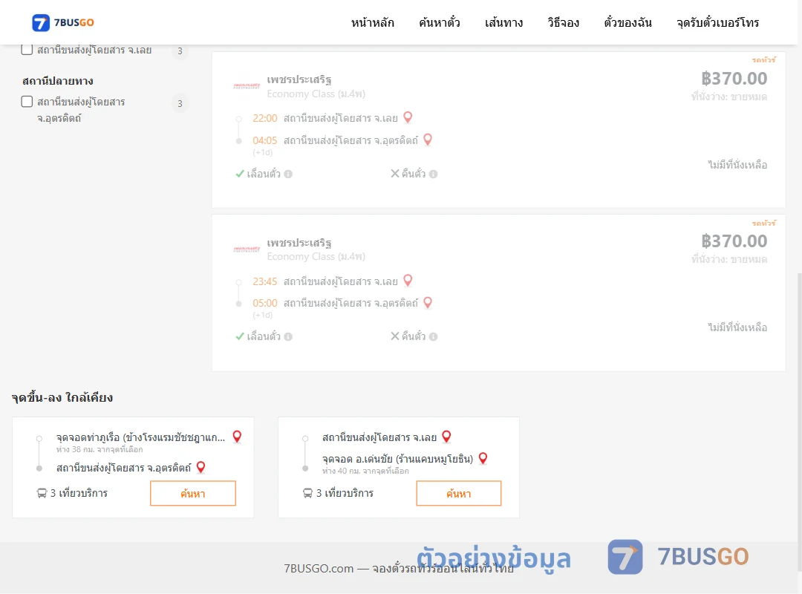802x594 pixels.
Task: Show เลื่อนตั๋ว info icon on 22:00 trip
Action: 288,174
